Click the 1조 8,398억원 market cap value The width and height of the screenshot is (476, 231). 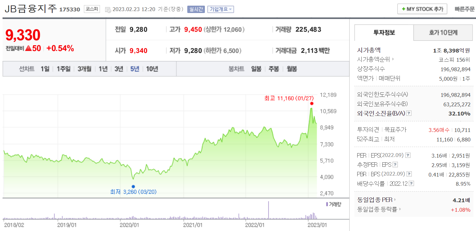[451, 50]
